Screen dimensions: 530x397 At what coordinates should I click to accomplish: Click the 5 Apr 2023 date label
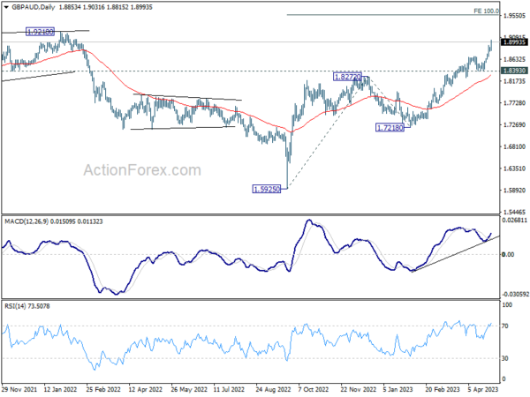pyautogui.click(x=483, y=389)
